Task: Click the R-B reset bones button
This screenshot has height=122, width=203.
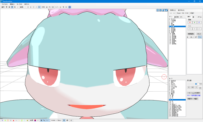Action: (x=183, y=13)
